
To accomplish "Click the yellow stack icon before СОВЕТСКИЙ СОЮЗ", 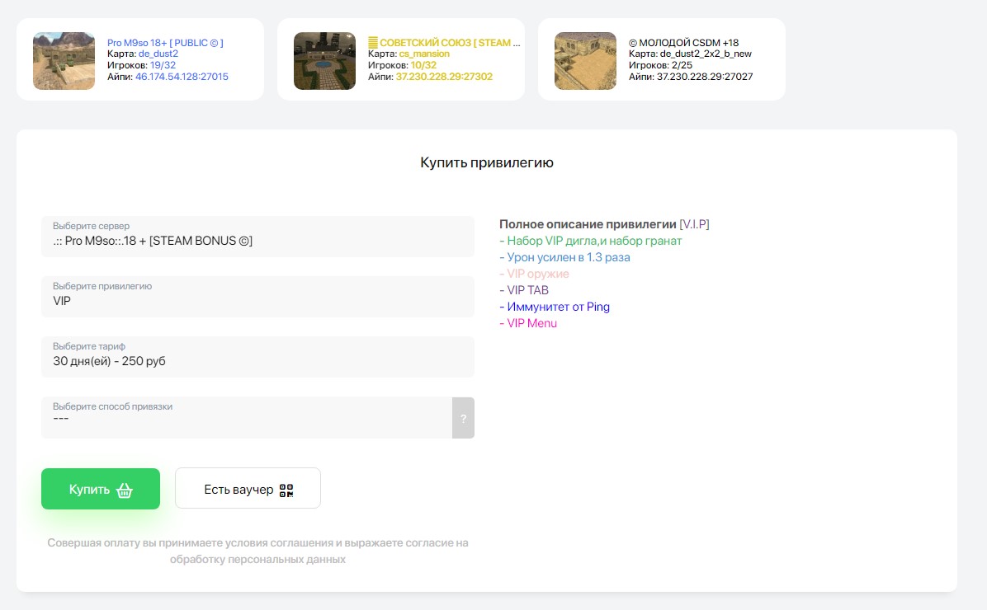I will 372,42.
